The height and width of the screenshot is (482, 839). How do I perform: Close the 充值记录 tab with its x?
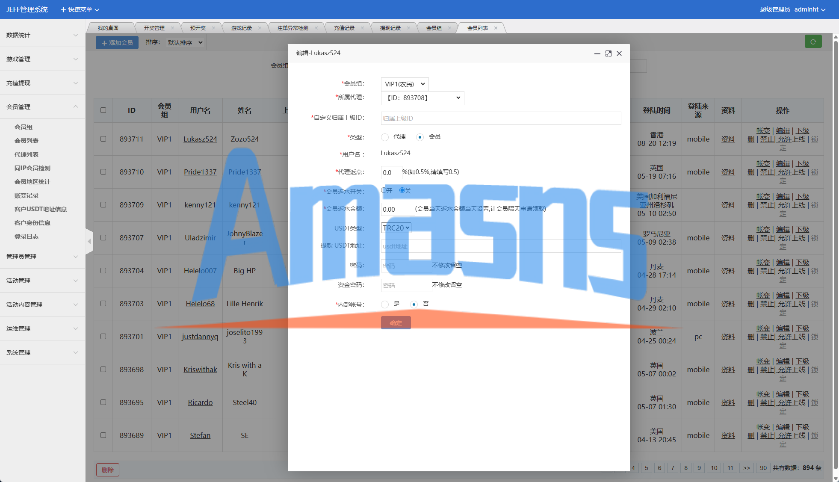(362, 28)
